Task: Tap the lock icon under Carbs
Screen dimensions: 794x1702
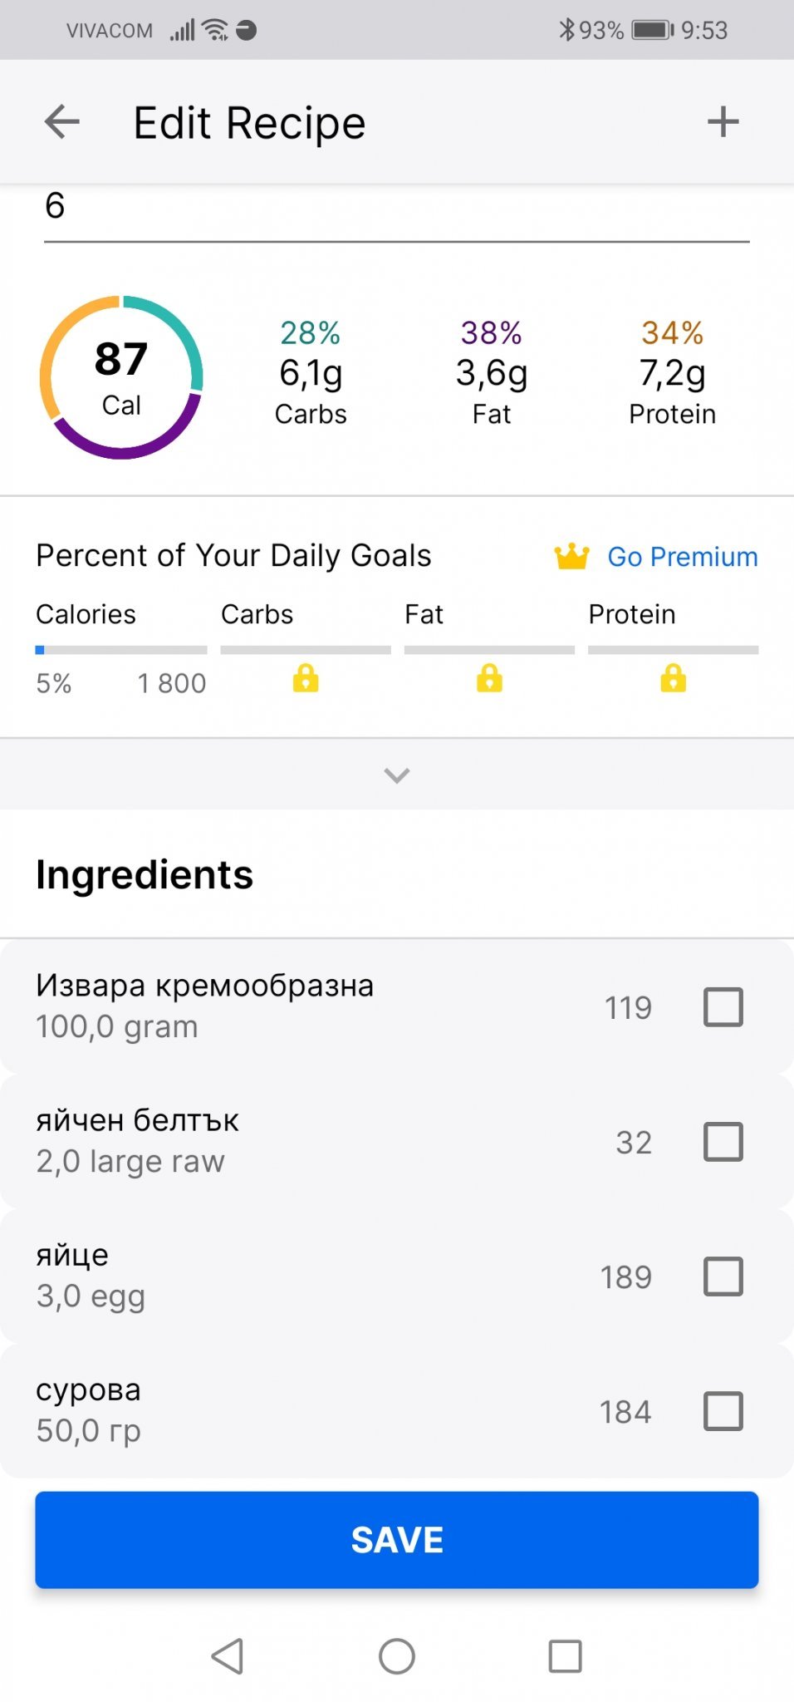Action: click(x=306, y=678)
